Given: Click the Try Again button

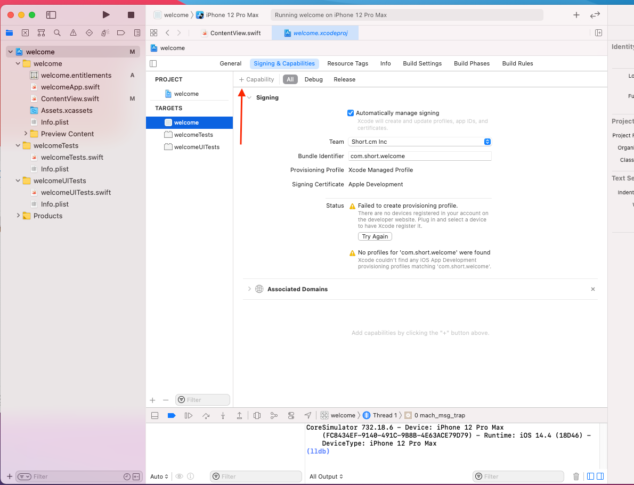Looking at the screenshot, I should point(375,236).
